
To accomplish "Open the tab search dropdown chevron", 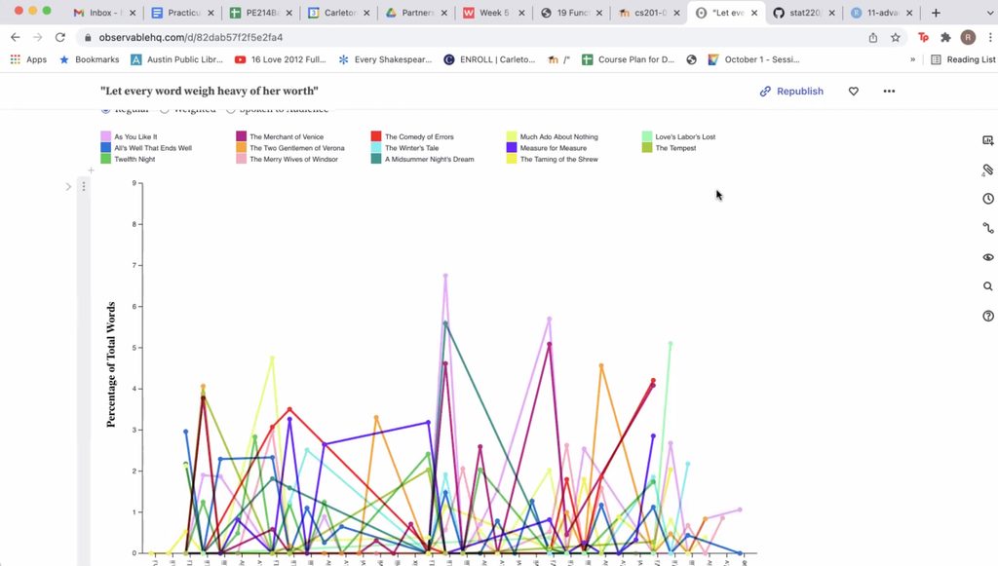I will point(990,13).
